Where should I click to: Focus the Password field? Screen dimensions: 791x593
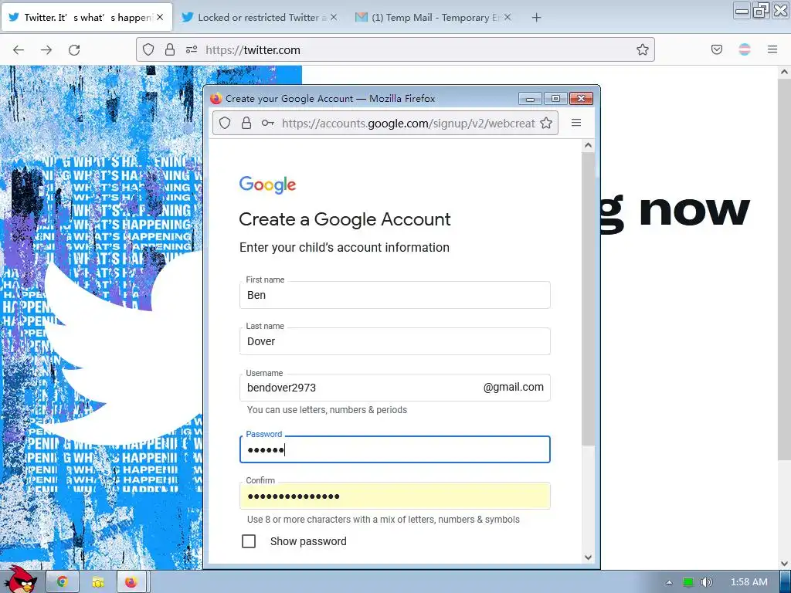(x=395, y=449)
